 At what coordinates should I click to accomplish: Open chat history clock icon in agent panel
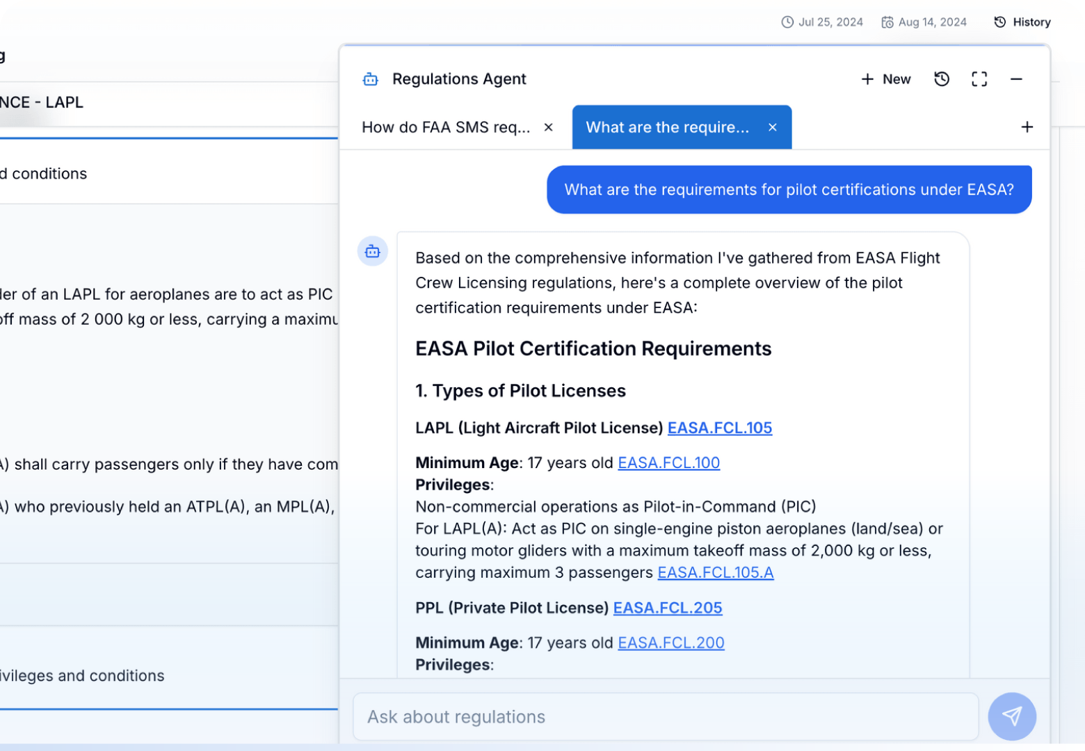click(942, 79)
